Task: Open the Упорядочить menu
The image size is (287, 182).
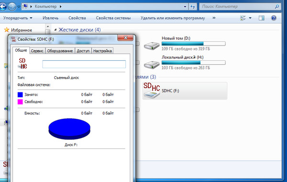Action: (x=18, y=18)
